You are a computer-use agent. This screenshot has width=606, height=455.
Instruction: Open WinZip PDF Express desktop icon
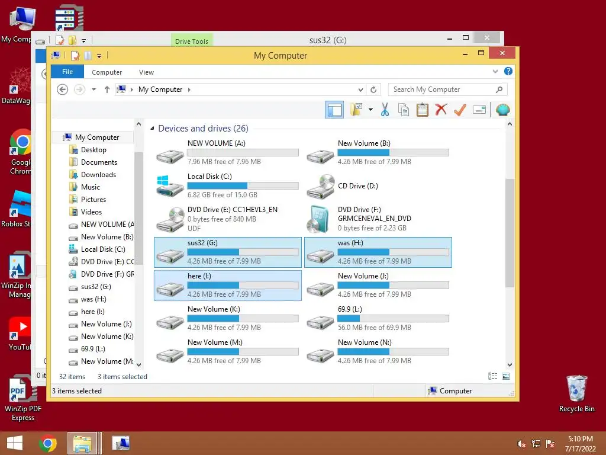(x=22, y=399)
